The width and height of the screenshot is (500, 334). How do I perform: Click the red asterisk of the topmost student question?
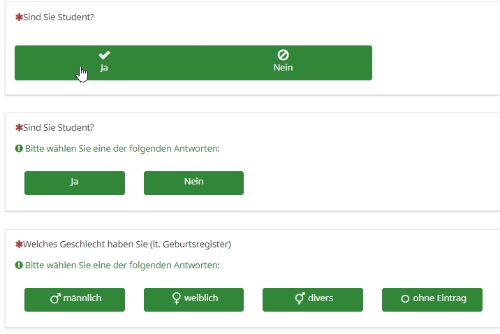point(19,17)
